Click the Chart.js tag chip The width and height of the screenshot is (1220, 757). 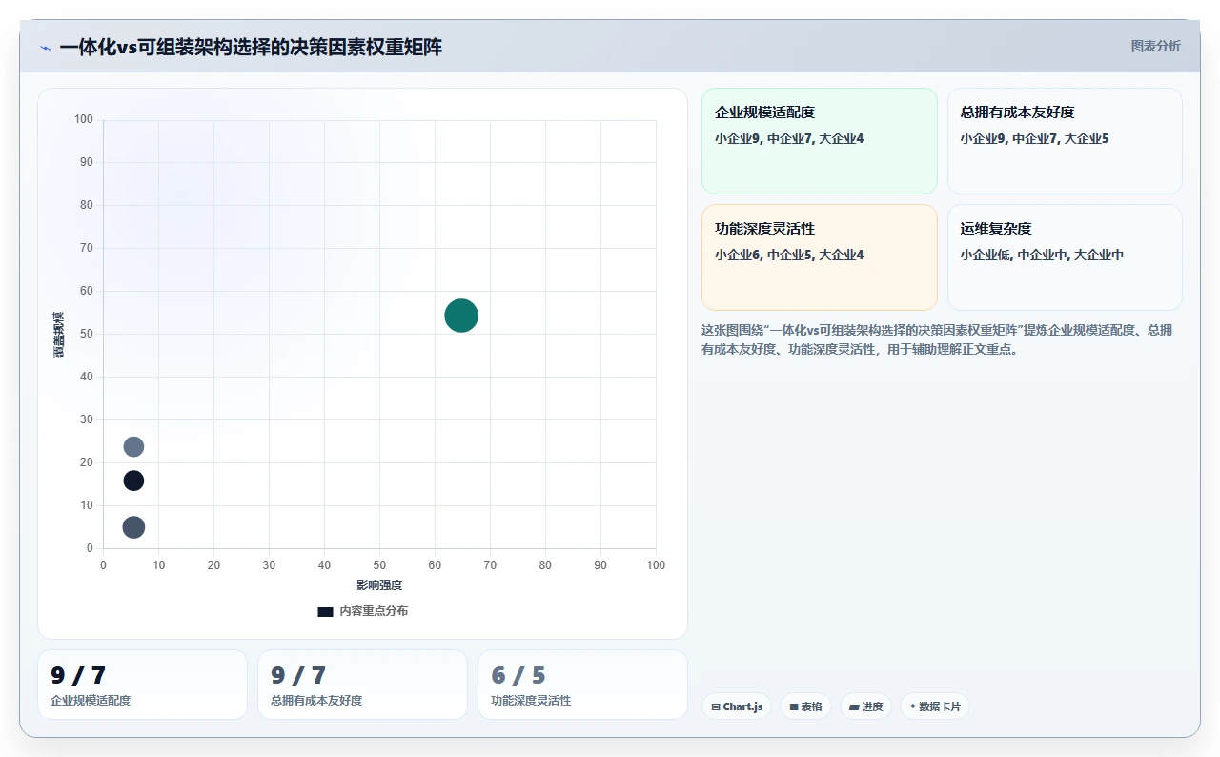tap(737, 706)
